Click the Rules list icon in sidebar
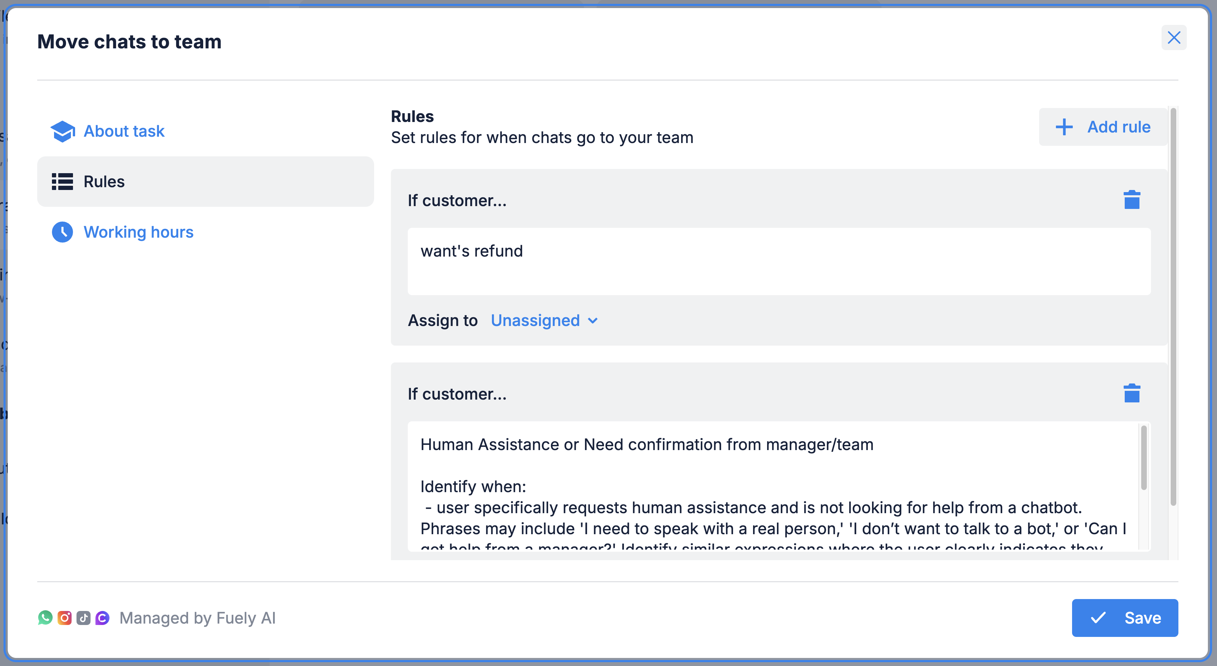The height and width of the screenshot is (666, 1217). coord(62,182)
